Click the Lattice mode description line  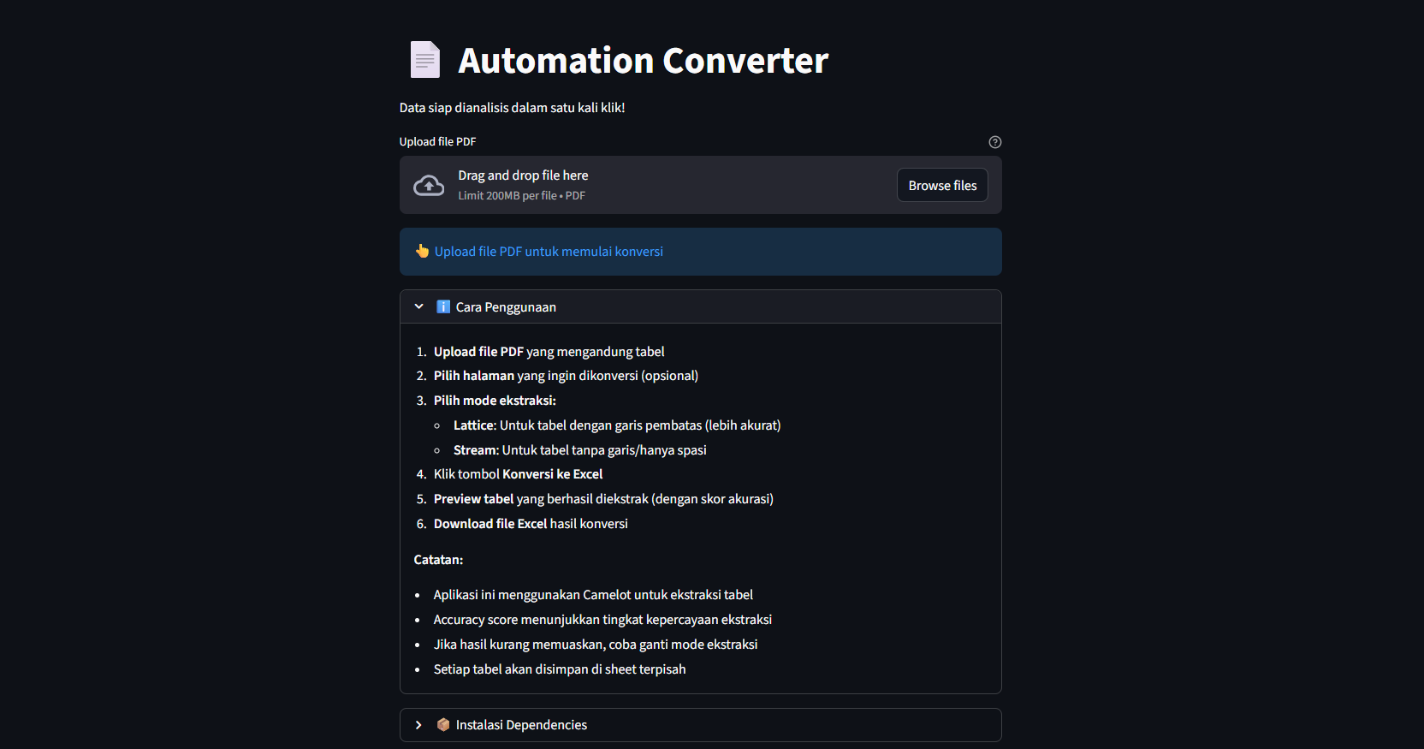(616, 425)
